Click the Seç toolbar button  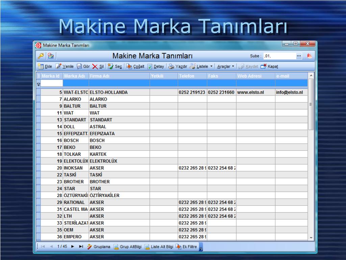115,66
